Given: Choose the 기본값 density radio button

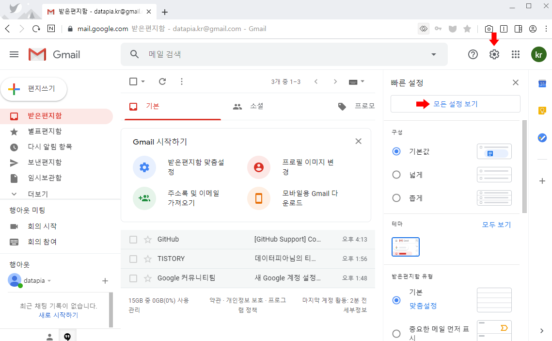Looking at the screenshot, I should pyautogui.click(x=396, y=151).
